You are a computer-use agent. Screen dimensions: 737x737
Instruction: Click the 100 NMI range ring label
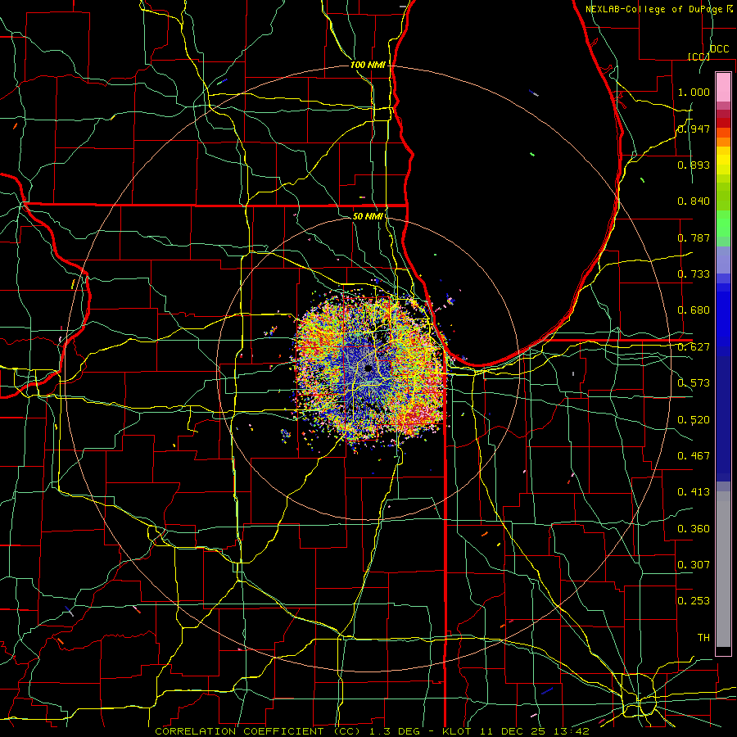click(x=368, y=65)
